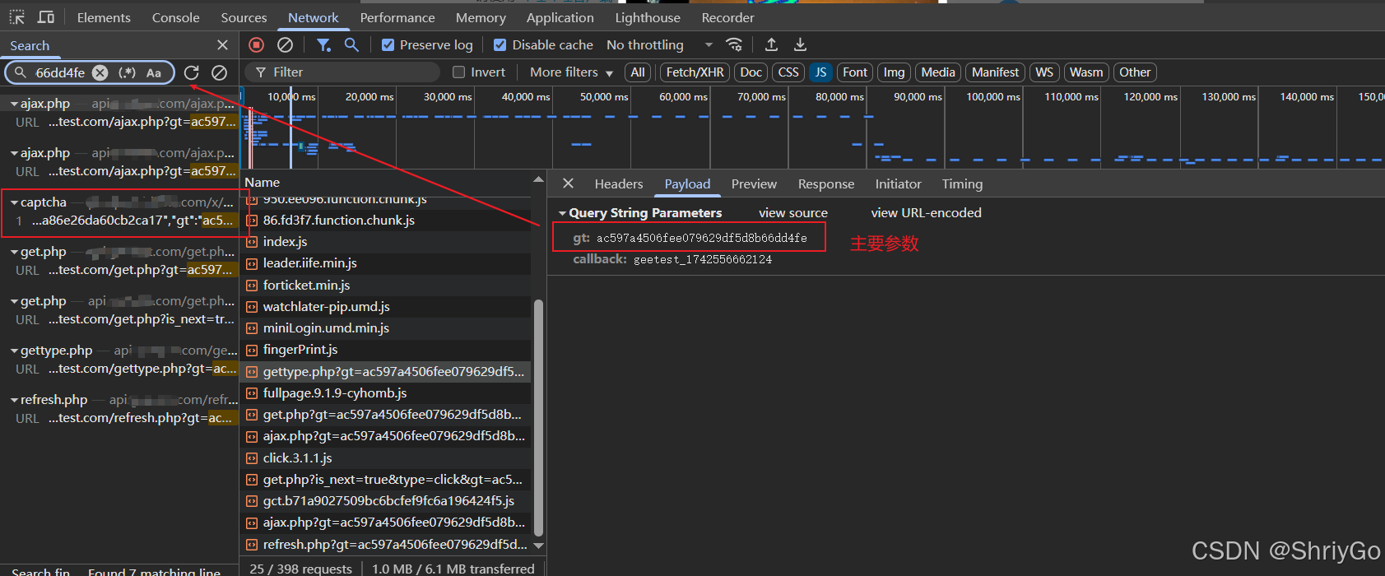Filter requests by CSS type
Screen dimensions: 1385x576
point(788,72)
